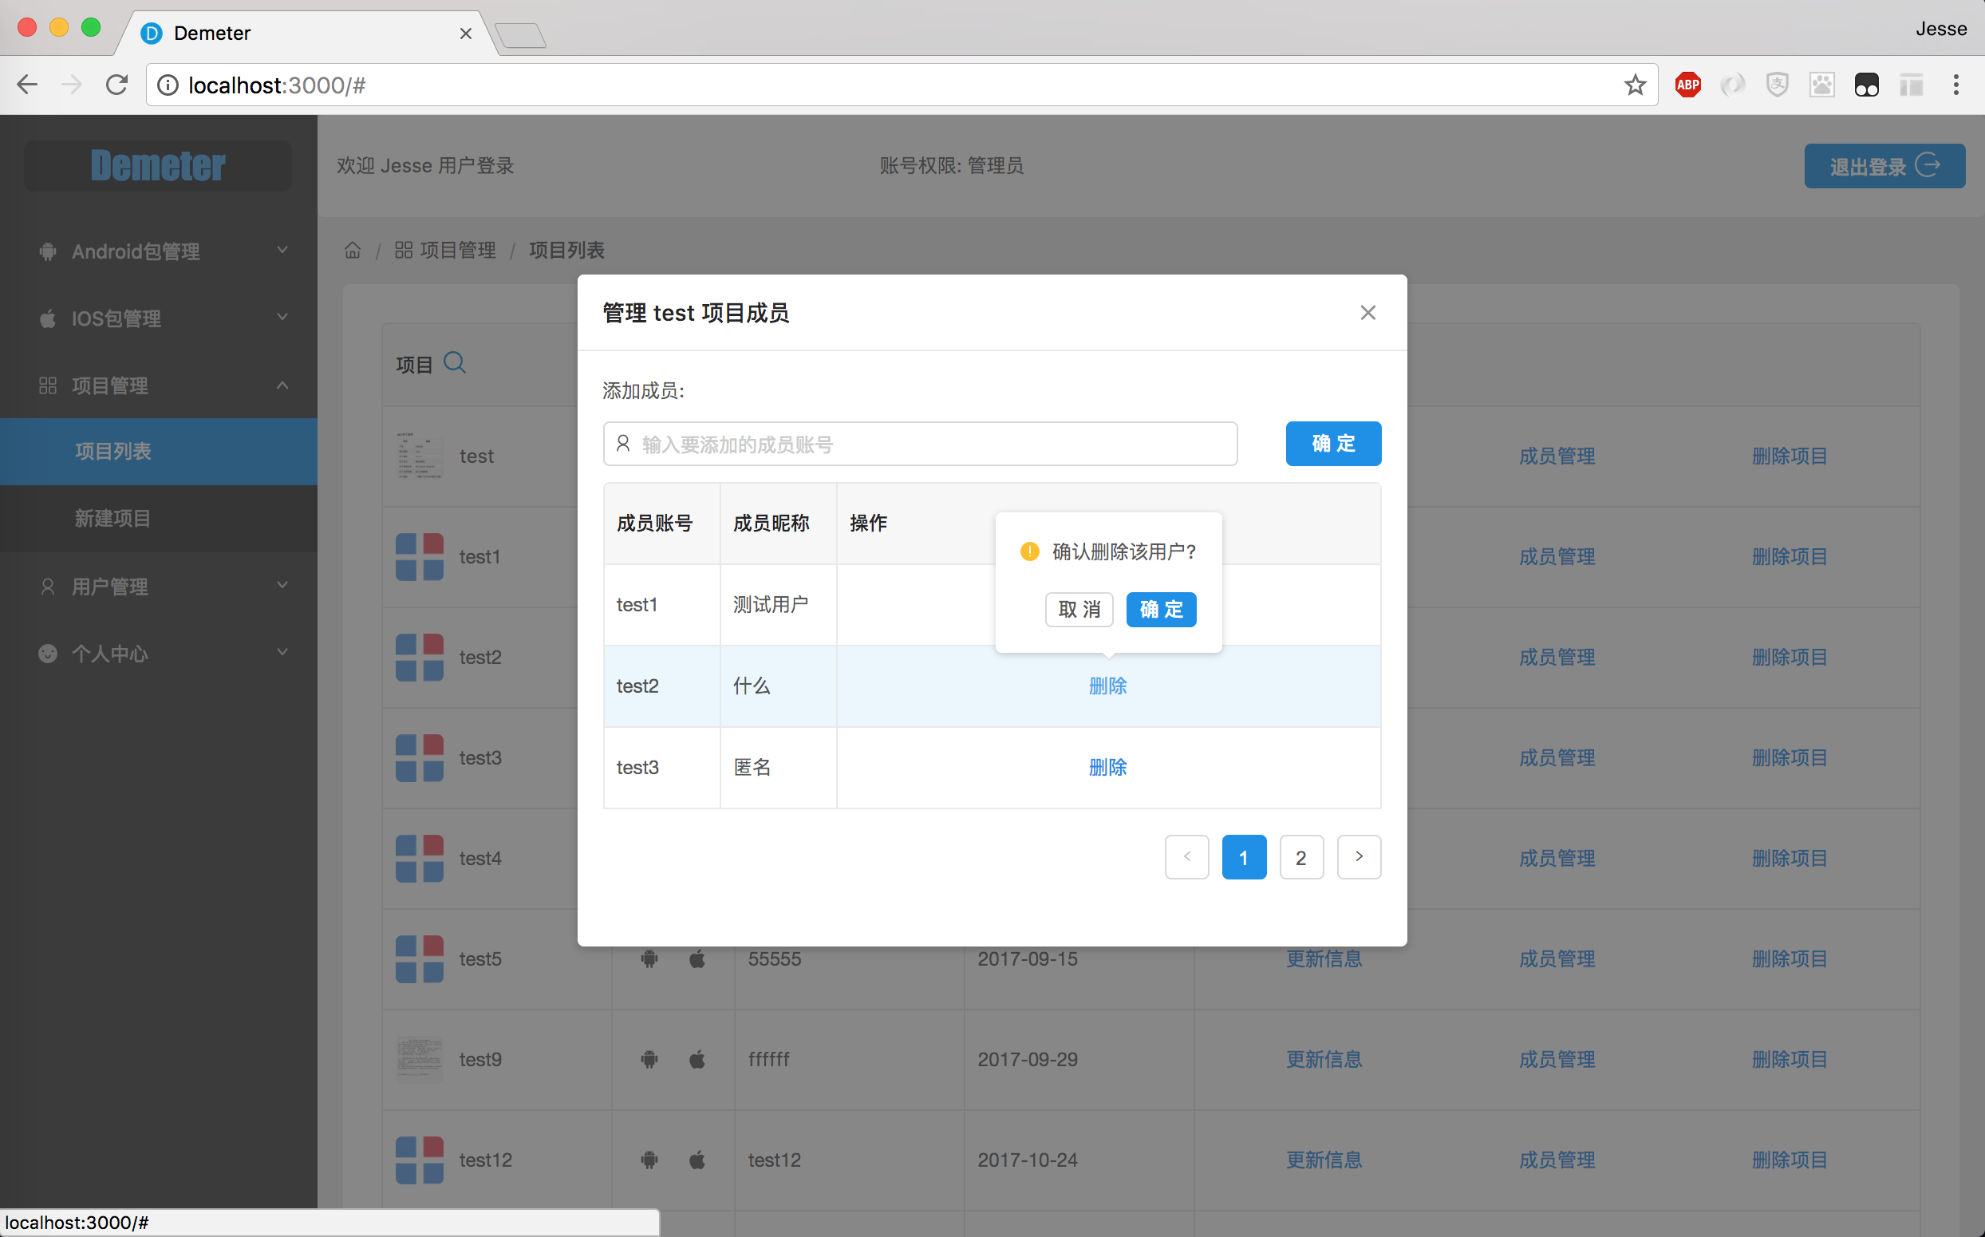This screenshot has width=1985, height=1237.
Task: Click the Adblock Plus extension icon
Action: [1687, 85]
